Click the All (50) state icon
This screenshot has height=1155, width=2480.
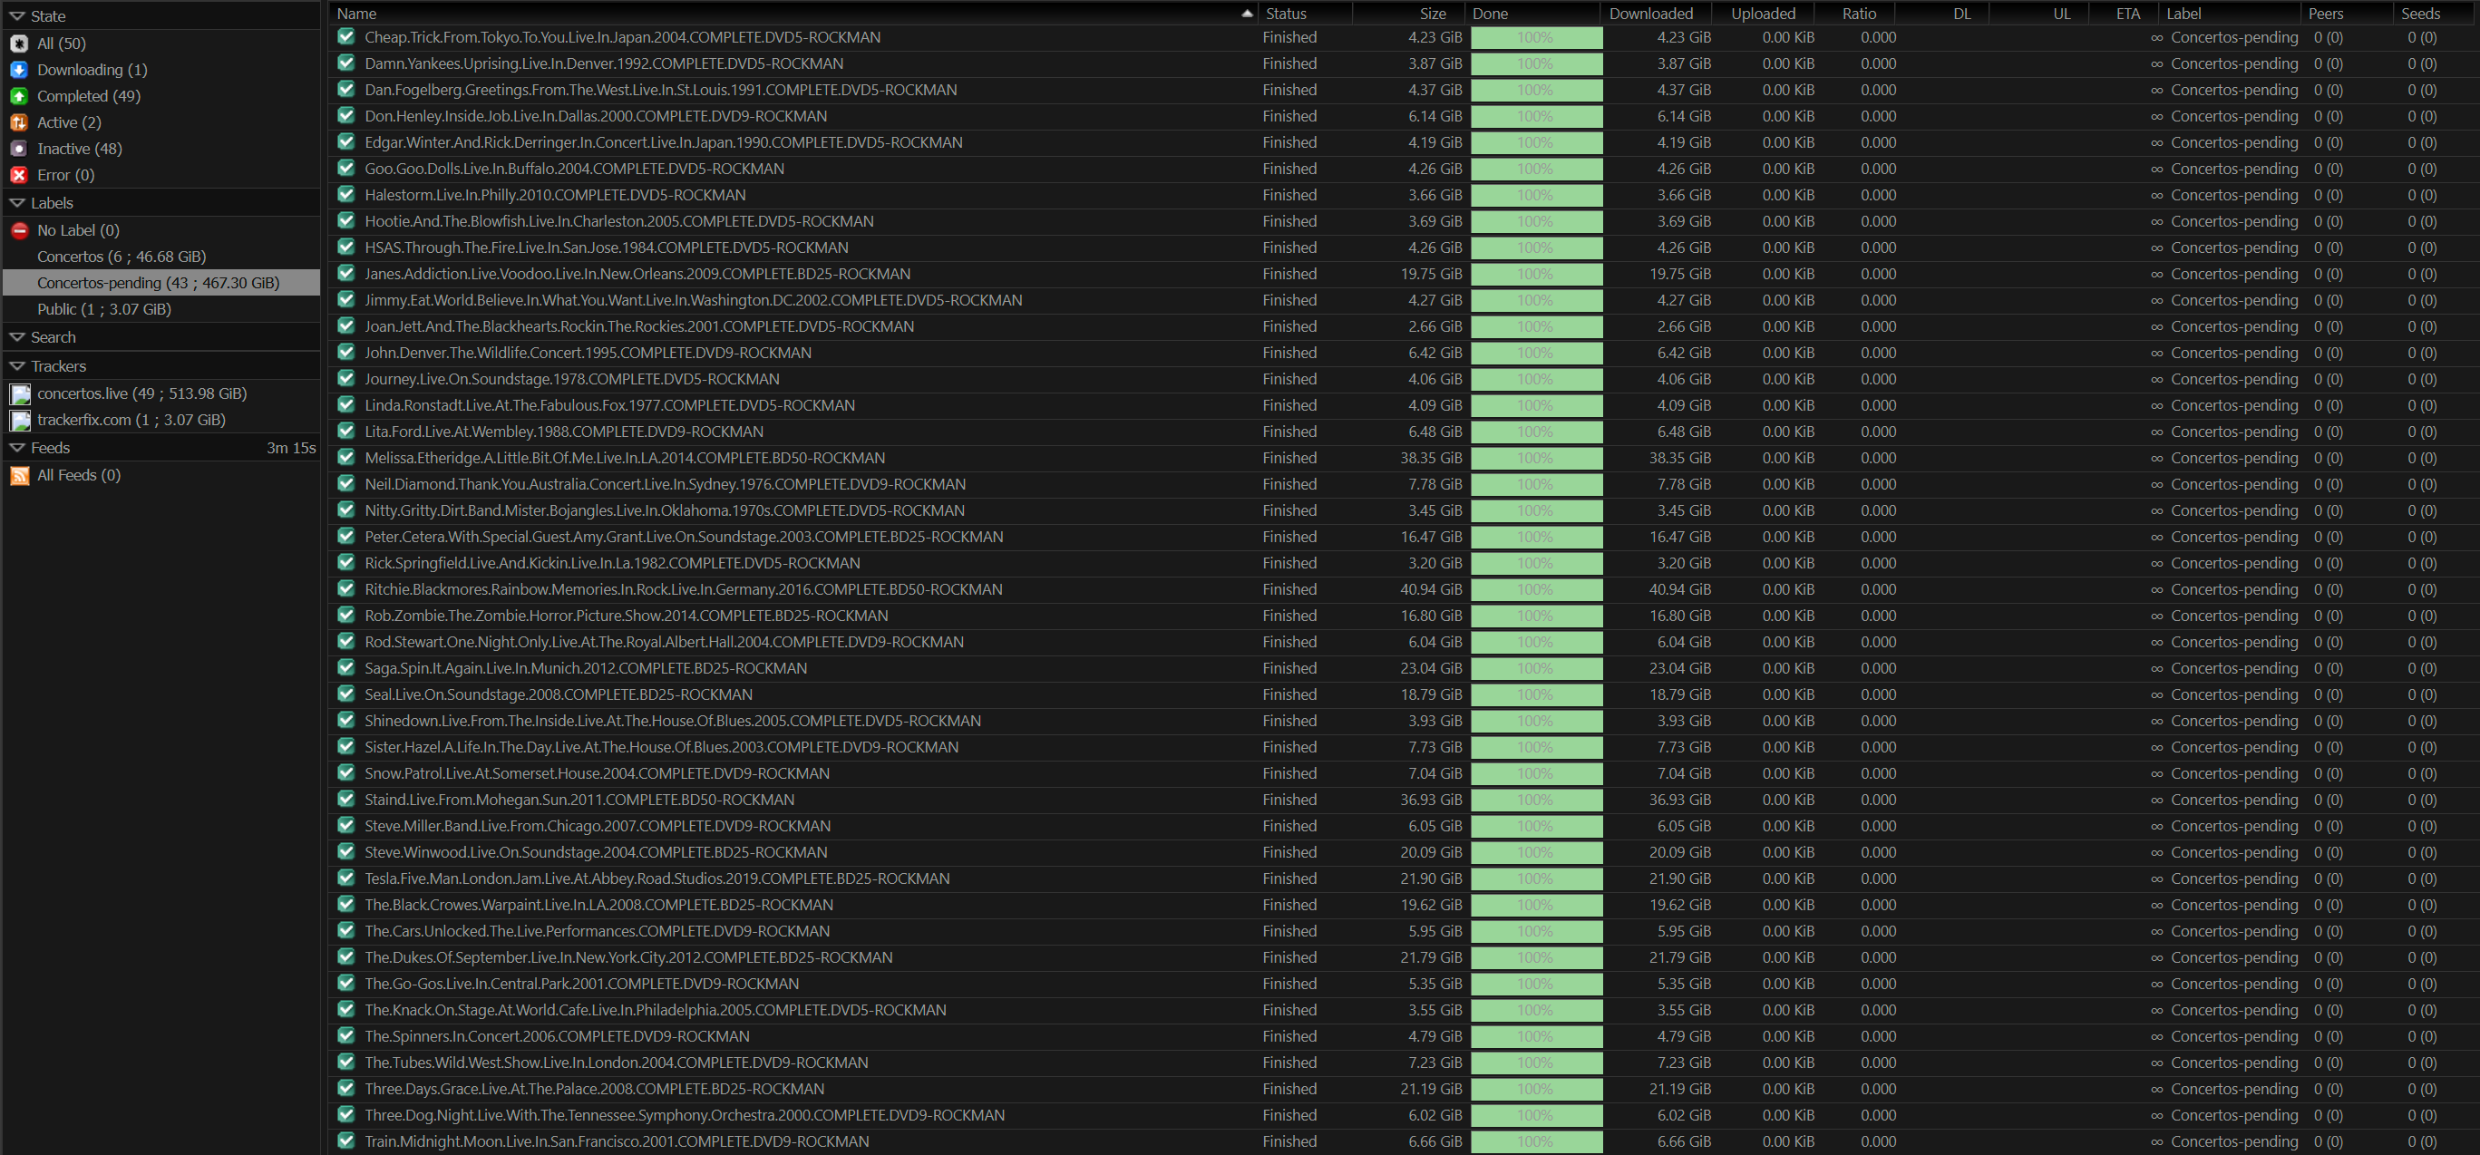pyautogui.click(x=18, y=44)
